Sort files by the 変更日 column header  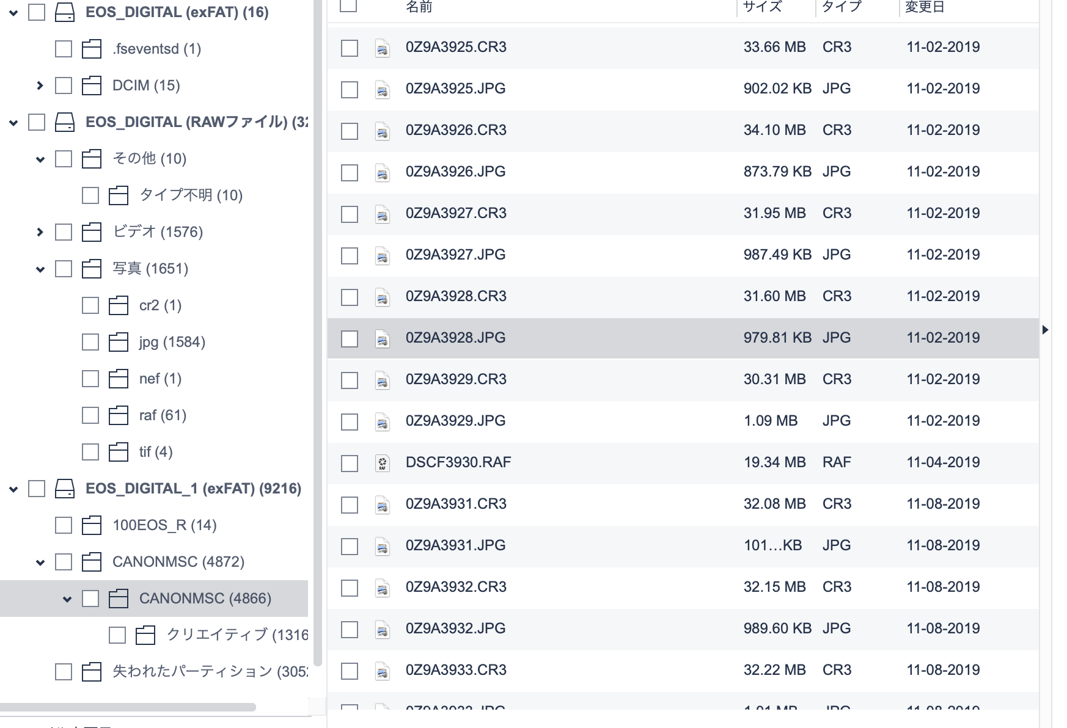[x=925, y=7]
